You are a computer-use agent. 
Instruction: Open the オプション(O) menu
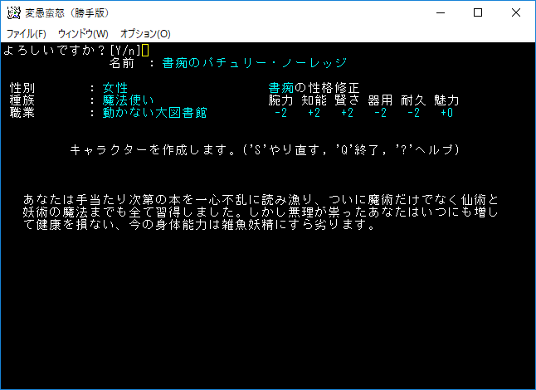tap(145, 34)
